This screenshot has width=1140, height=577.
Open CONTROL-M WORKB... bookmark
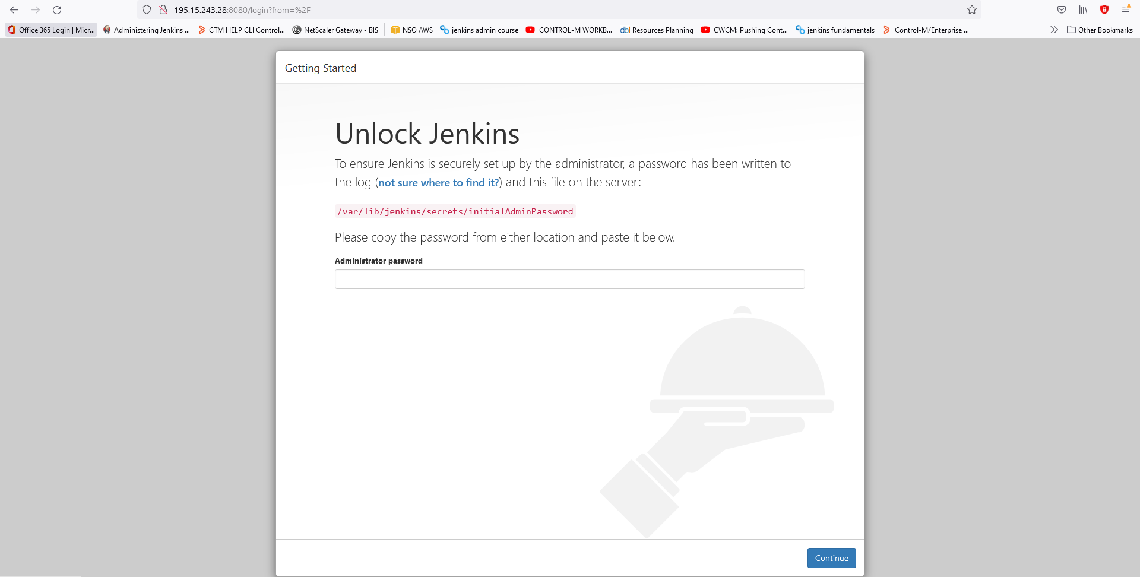point(569,30)
